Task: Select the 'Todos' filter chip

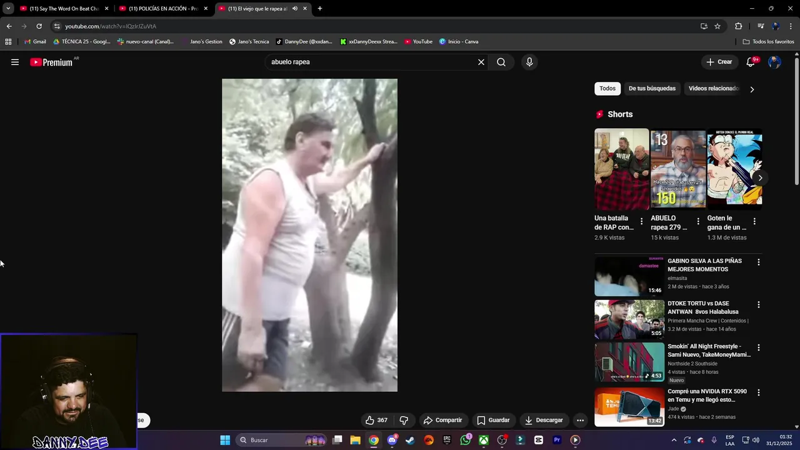Action: point(607,89)
